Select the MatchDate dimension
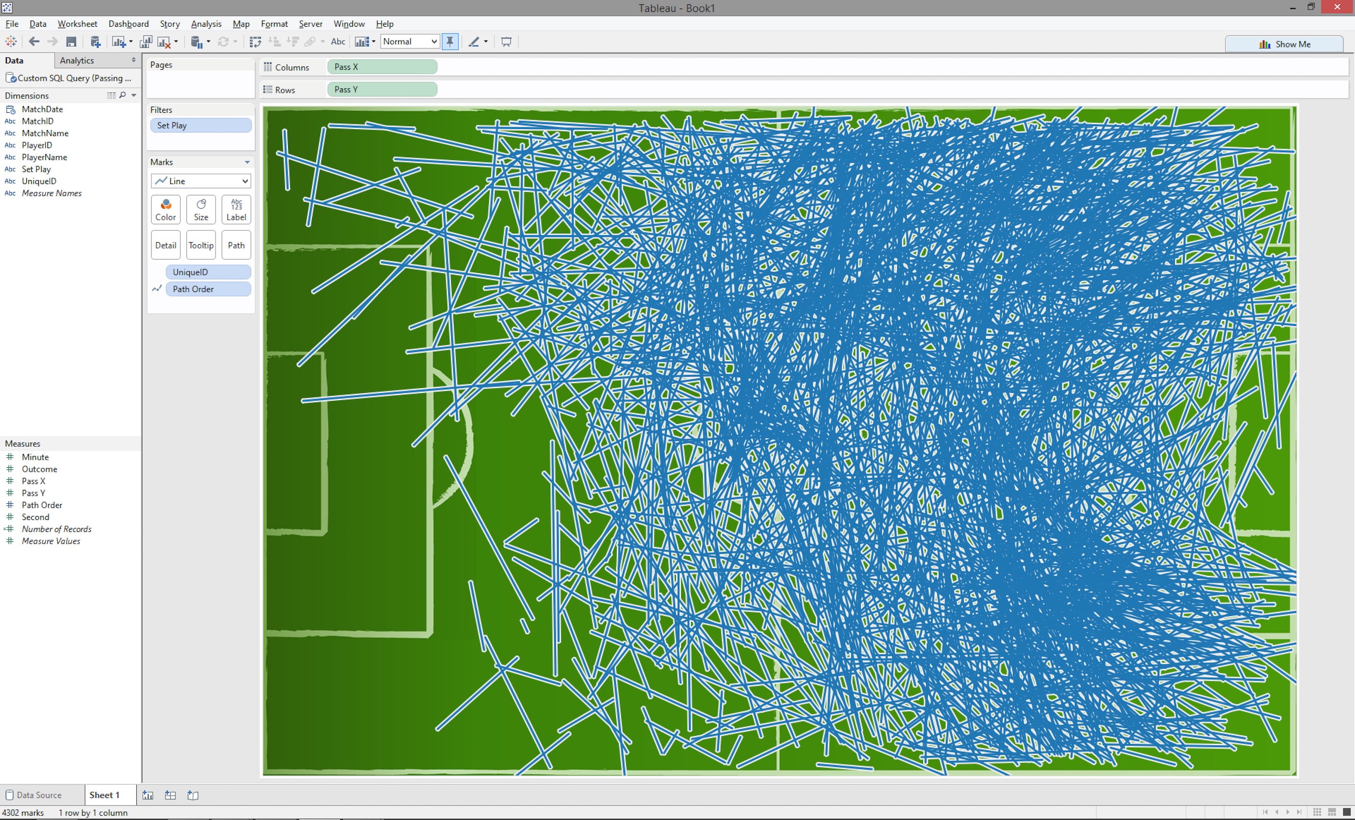 (x=43, y=109)
